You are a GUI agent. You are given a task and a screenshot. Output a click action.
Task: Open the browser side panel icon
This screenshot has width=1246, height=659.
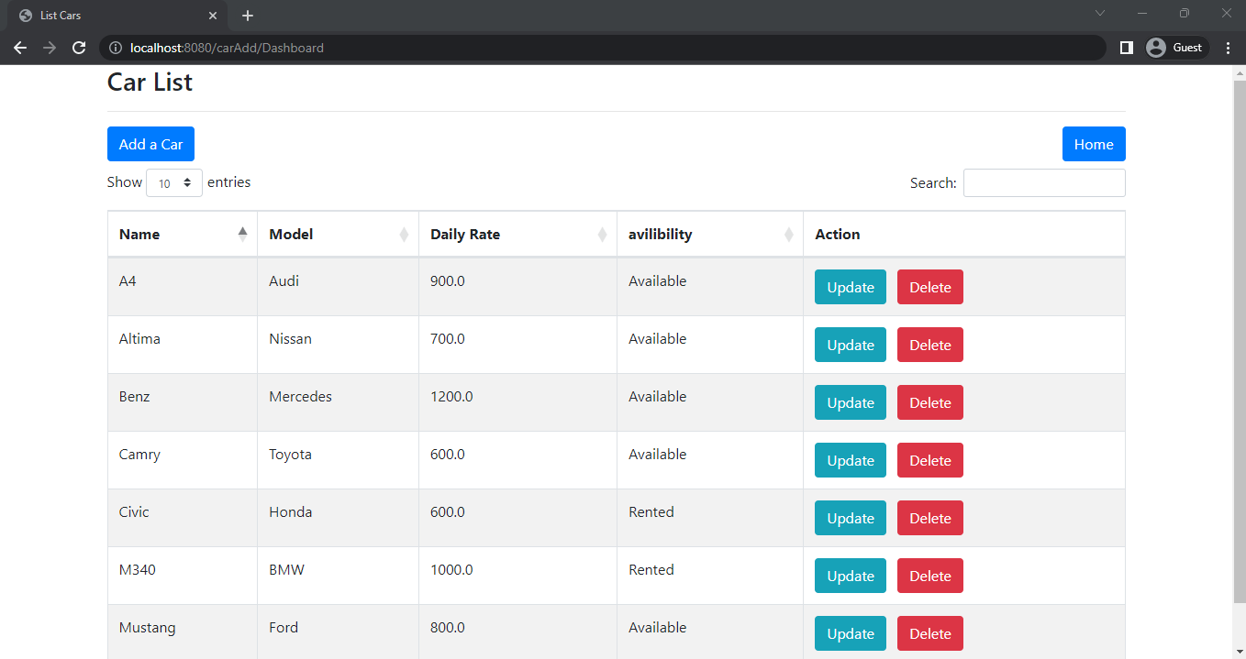1126,48
